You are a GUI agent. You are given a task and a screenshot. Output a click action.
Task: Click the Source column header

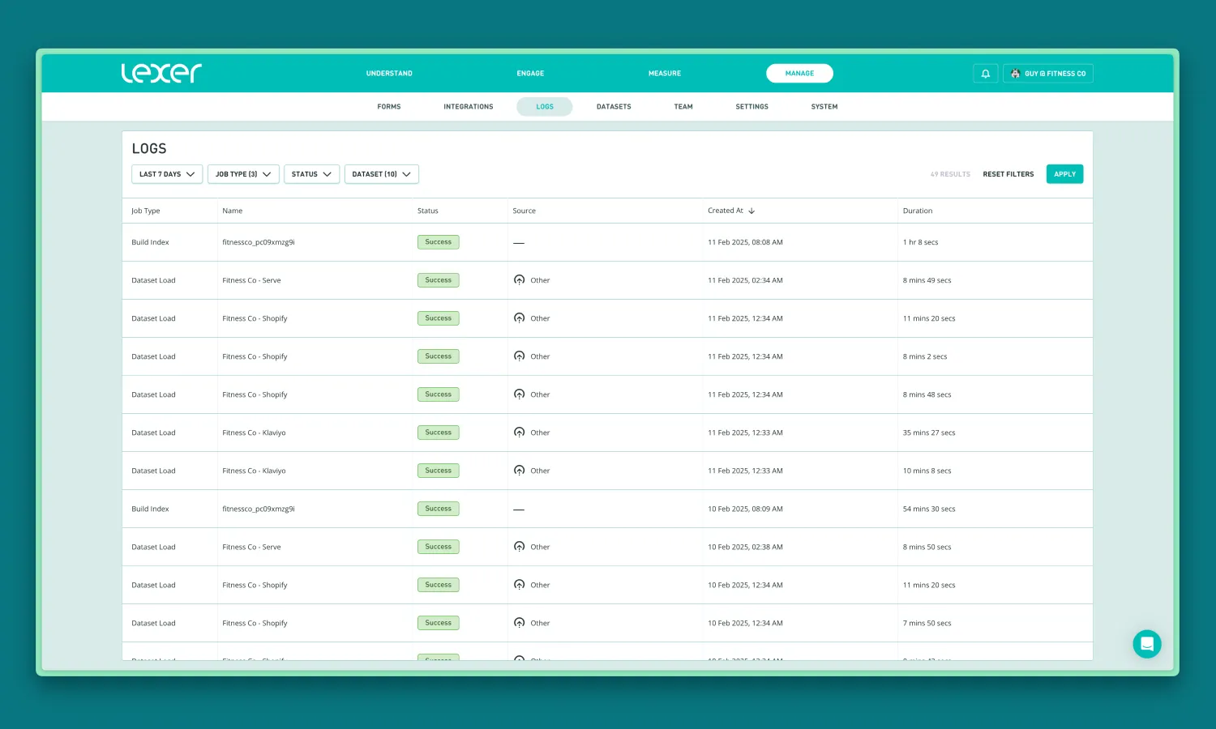point(524,211)
